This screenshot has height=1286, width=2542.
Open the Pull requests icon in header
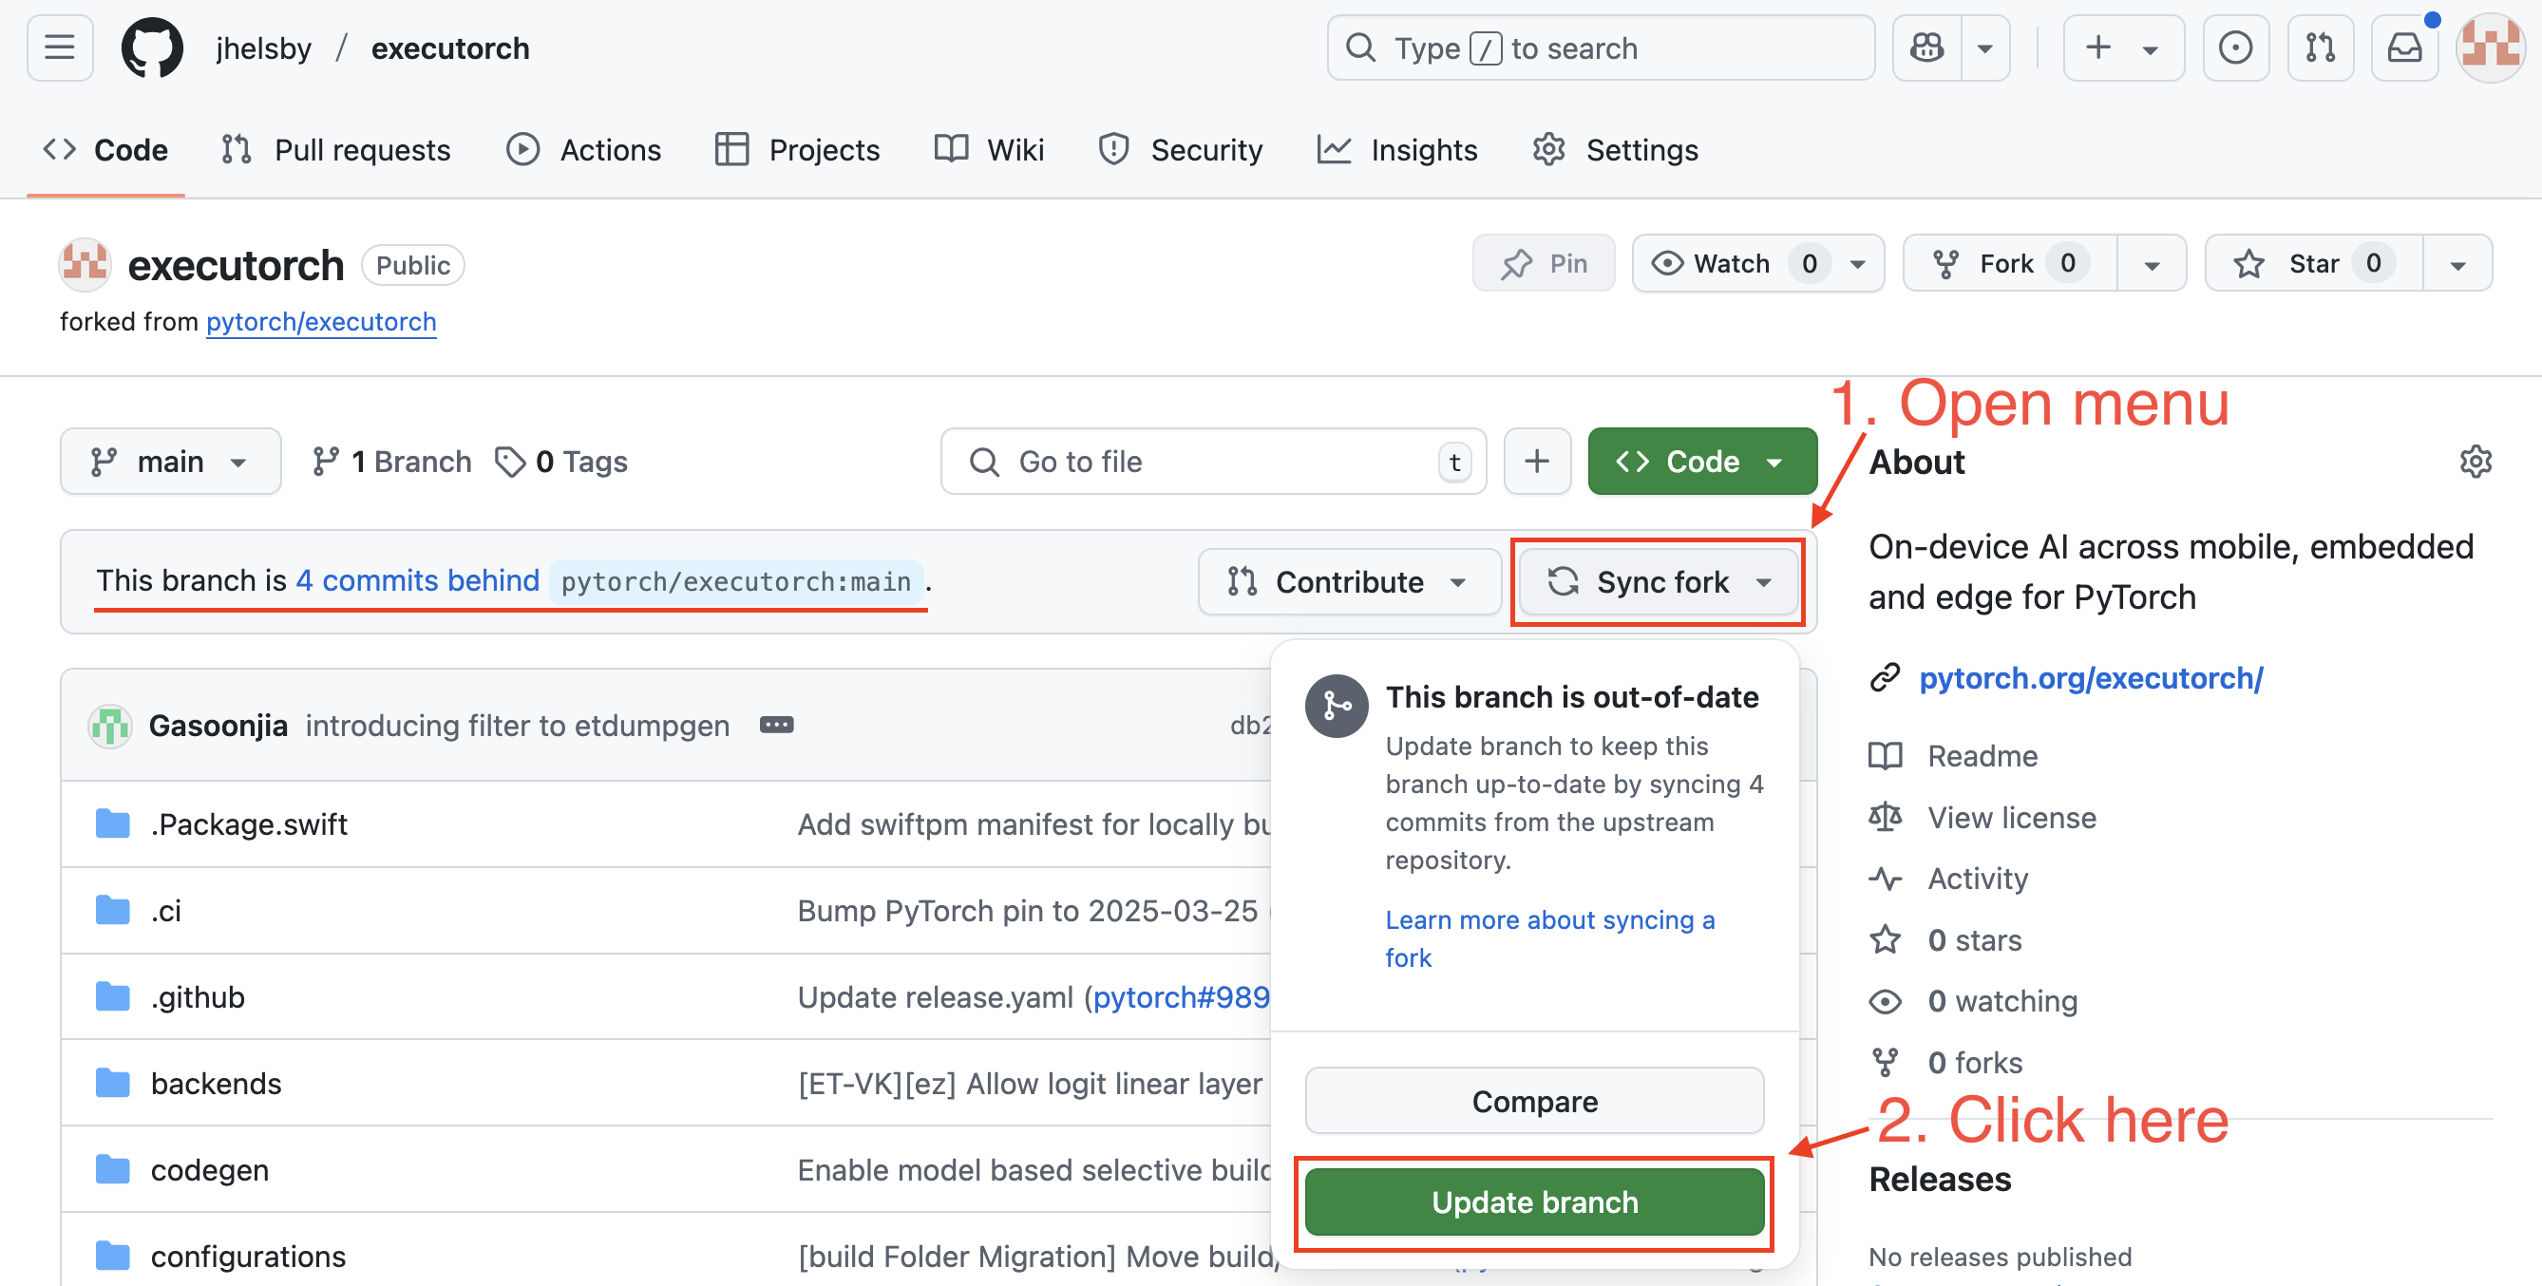click(x=2319, y=47)
